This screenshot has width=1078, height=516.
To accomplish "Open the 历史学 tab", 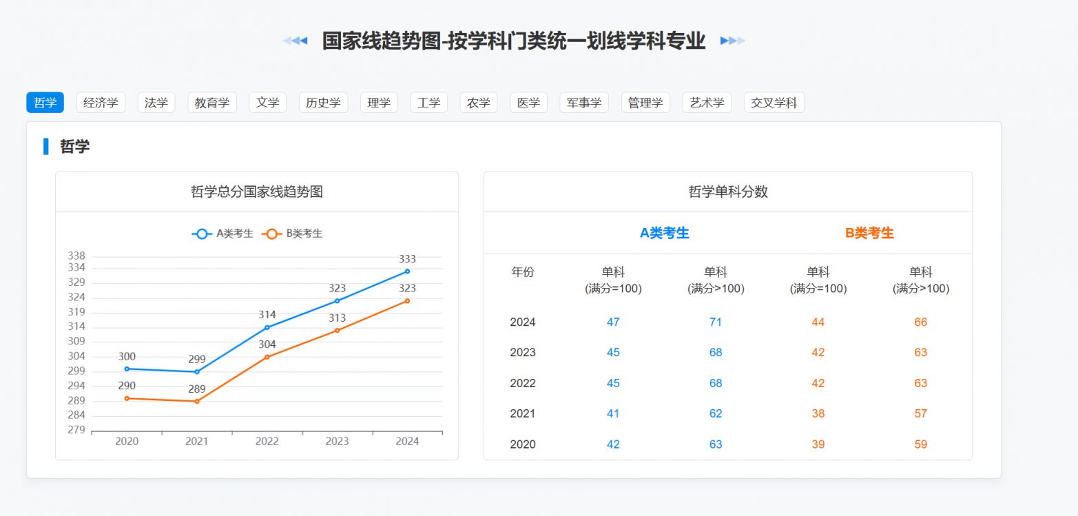I will click(323, 103).
